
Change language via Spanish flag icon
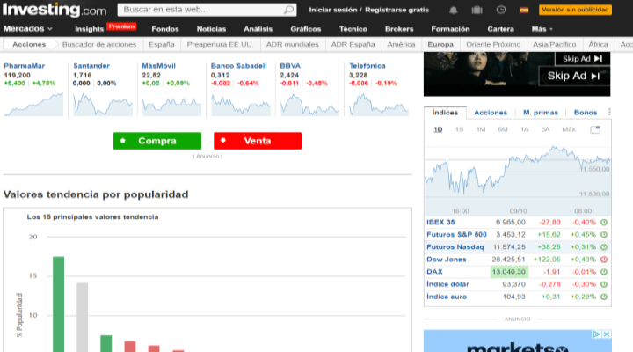(x=524, y=10)
